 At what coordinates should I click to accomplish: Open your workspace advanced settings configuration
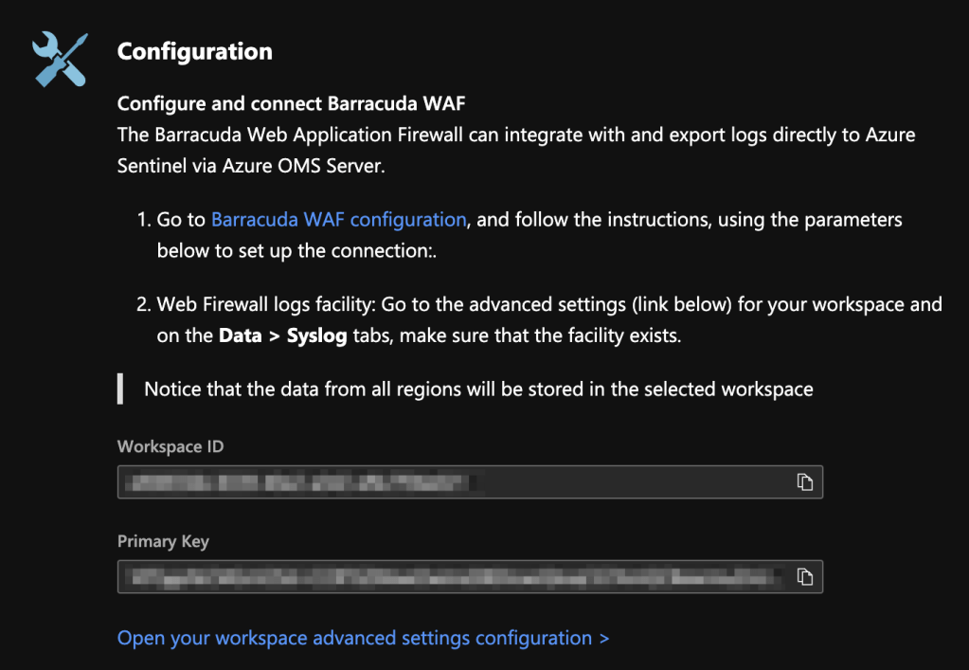click(363, 638)
